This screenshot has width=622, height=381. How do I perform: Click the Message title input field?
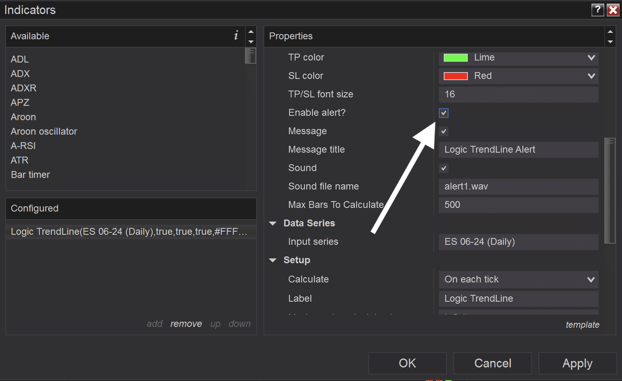(x=518, y=150)
